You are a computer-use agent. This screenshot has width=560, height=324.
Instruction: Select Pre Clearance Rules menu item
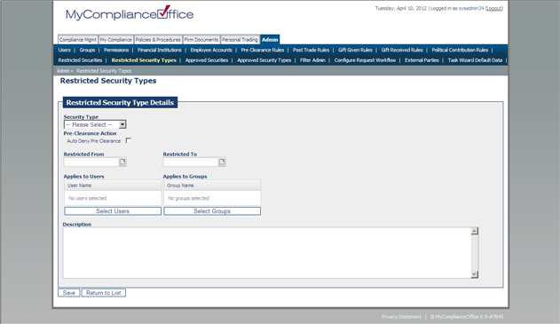pos(263,50)
